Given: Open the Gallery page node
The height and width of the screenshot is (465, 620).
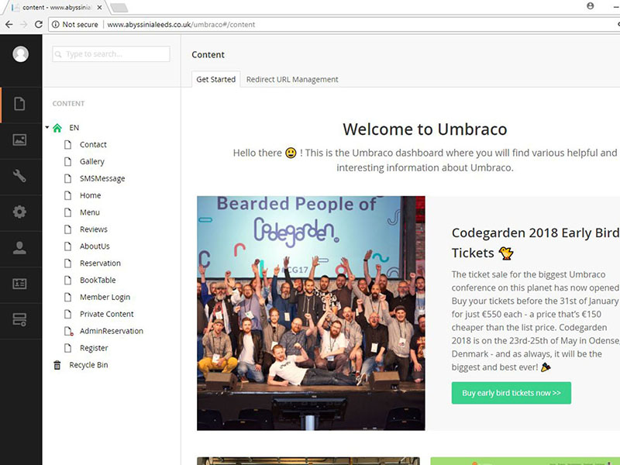Looking at the screenshot, I should [92, 162].
